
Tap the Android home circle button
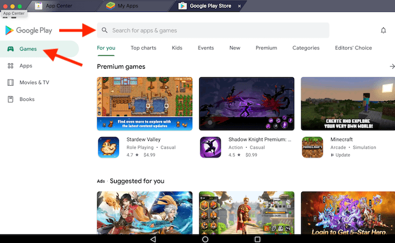tap(205, 239)
